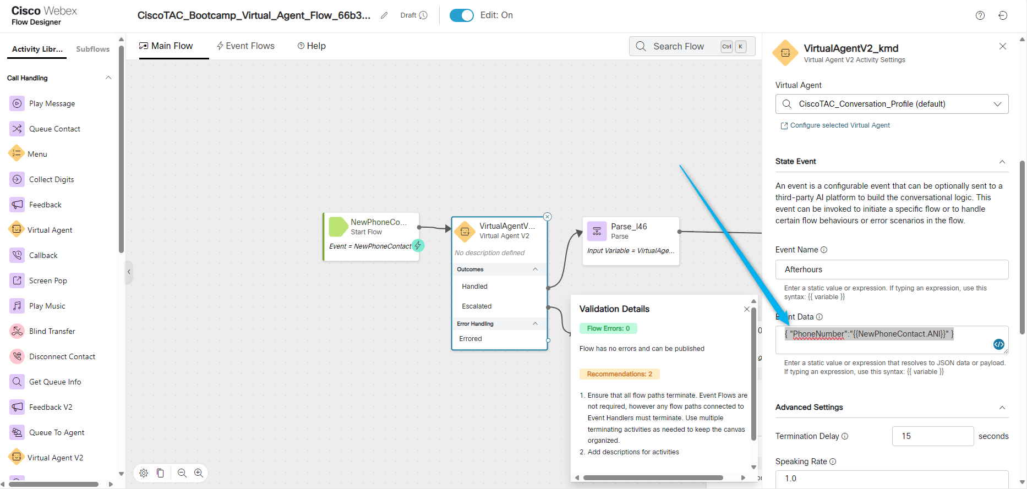1027x489 pixels.
Task: Click the Flow Errors: 0 badge
Action: pos(608,328)
